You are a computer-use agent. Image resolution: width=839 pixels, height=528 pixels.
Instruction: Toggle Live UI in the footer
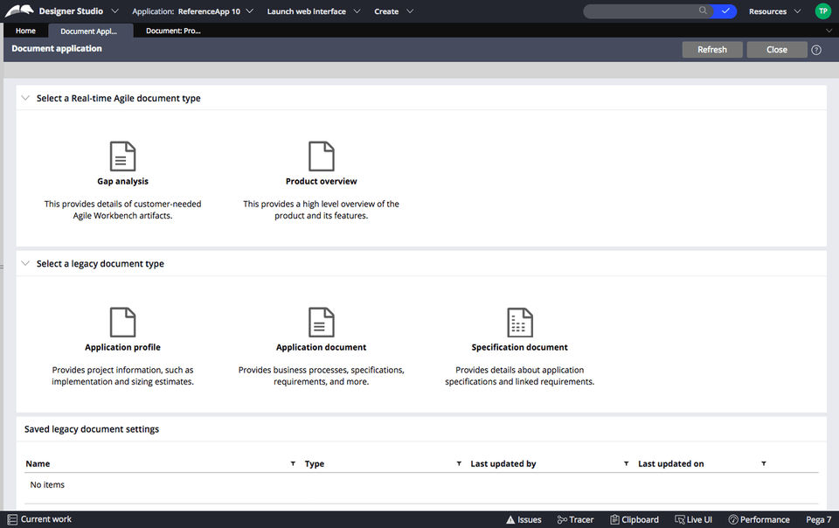coord(693,519)
